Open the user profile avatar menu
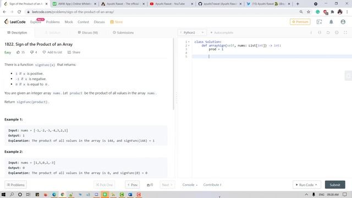Viewport: 352px width, 198px height. [343, 22]
